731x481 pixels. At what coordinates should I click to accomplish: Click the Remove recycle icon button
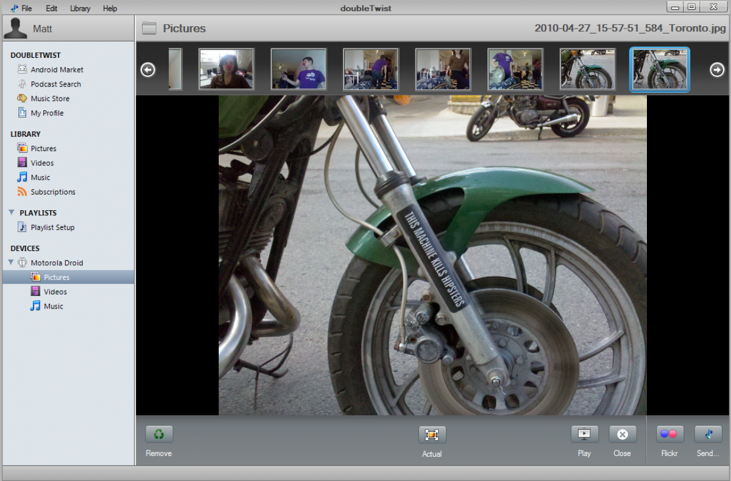[x=159, y=434]
